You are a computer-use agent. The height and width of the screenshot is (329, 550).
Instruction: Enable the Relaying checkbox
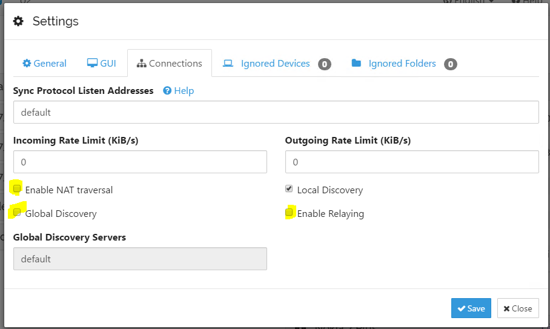(x=289, y=213)
